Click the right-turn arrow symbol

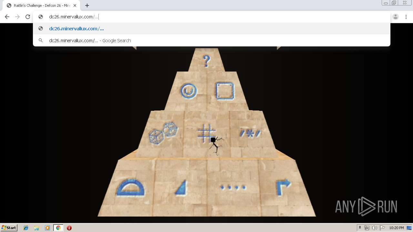click(284, 188)
